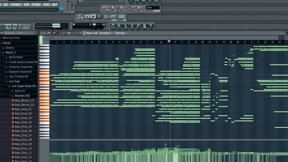
Task: Open the VIEW menu
Action: point(27,4)
